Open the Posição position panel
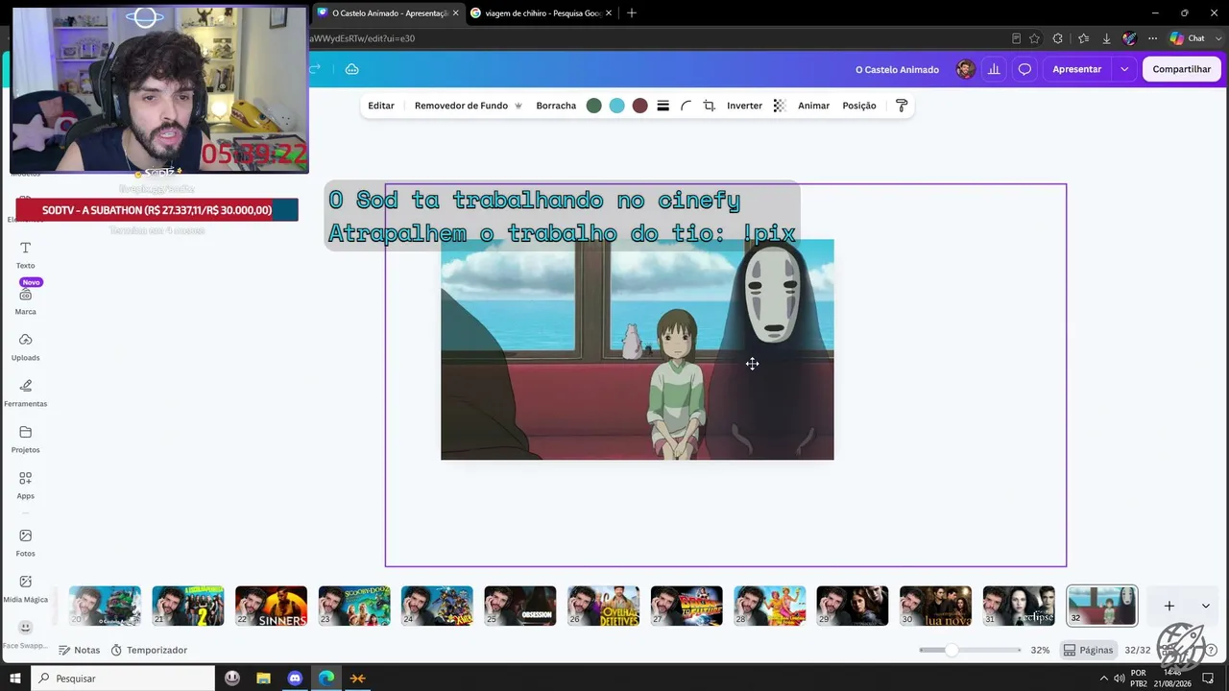This screenshot has height=691, width=1229. tap(859, 106)
